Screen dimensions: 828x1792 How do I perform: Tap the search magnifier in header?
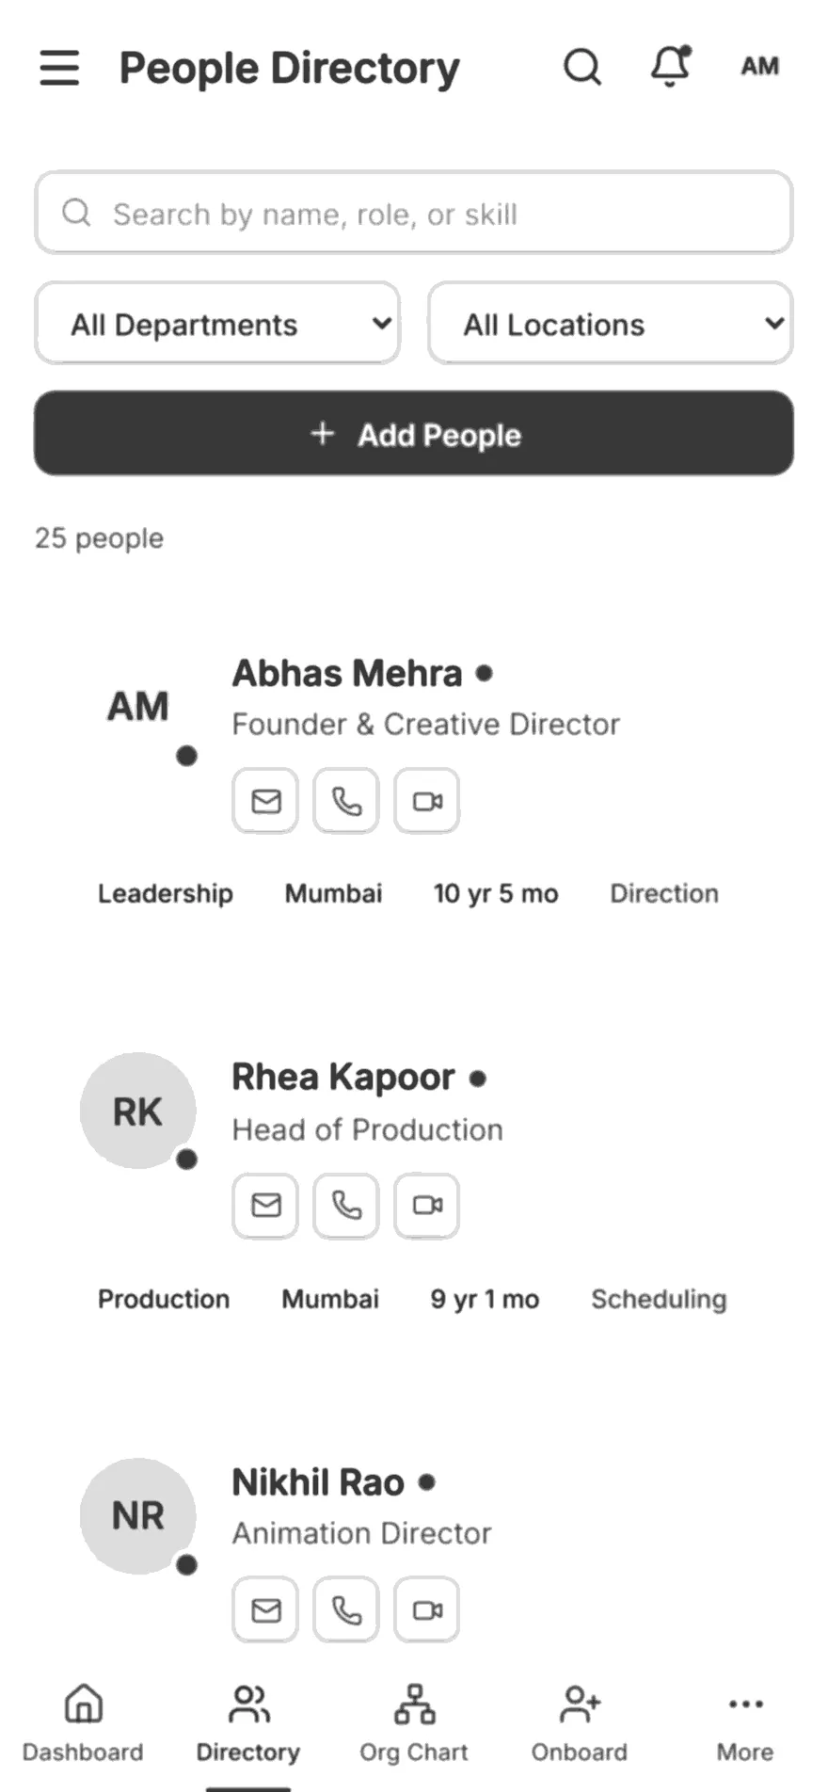pos(582,67)
